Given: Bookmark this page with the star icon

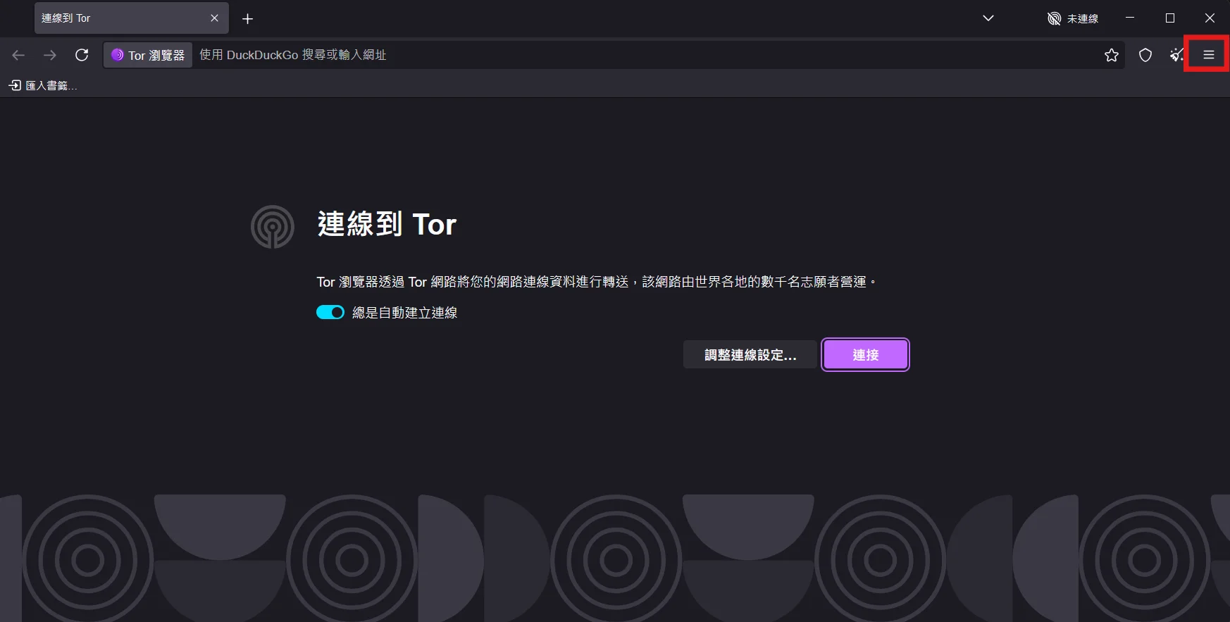Looking at the screenshot, I should coord(1112,55).
